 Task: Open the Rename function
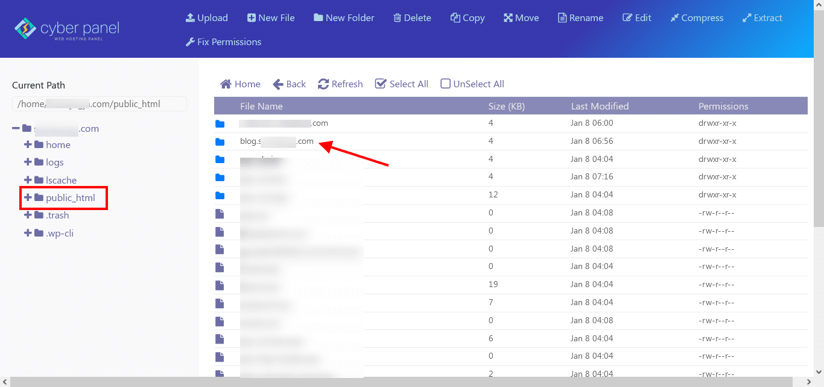[580, 17]
